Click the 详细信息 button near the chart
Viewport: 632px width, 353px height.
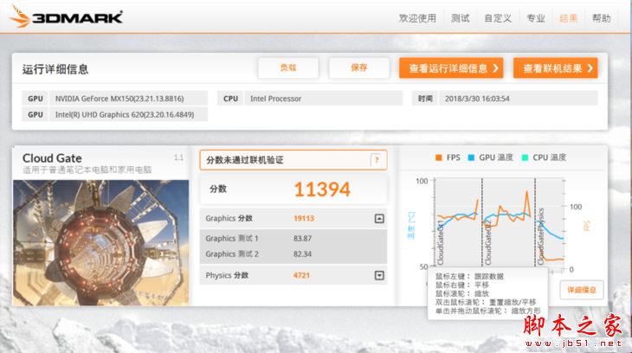tap(582, 290)
